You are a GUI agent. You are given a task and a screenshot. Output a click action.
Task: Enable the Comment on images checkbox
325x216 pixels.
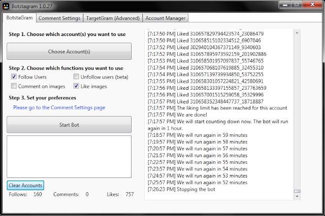[x=14, y=86]
